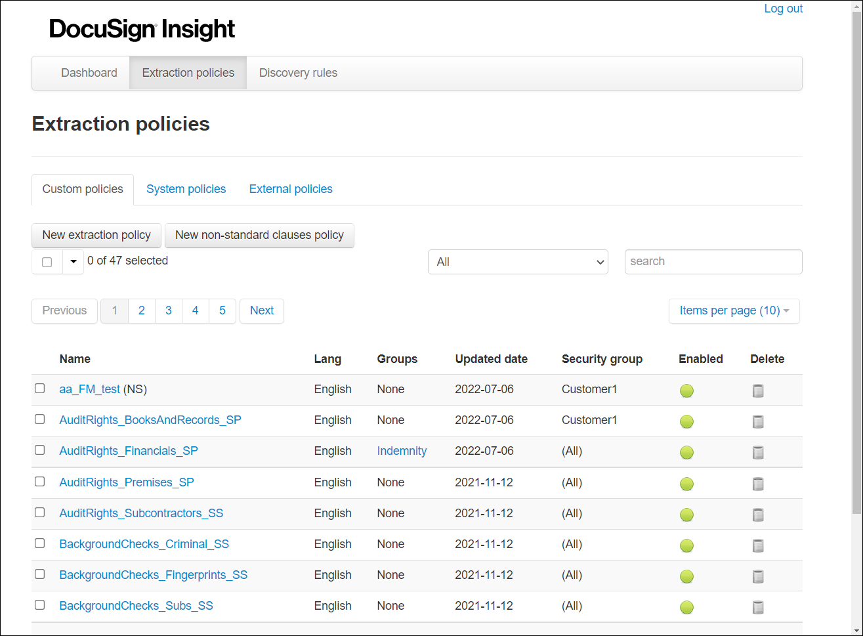Delete the BackgroundChecks_Criminal_SS policy

[758, 545]
